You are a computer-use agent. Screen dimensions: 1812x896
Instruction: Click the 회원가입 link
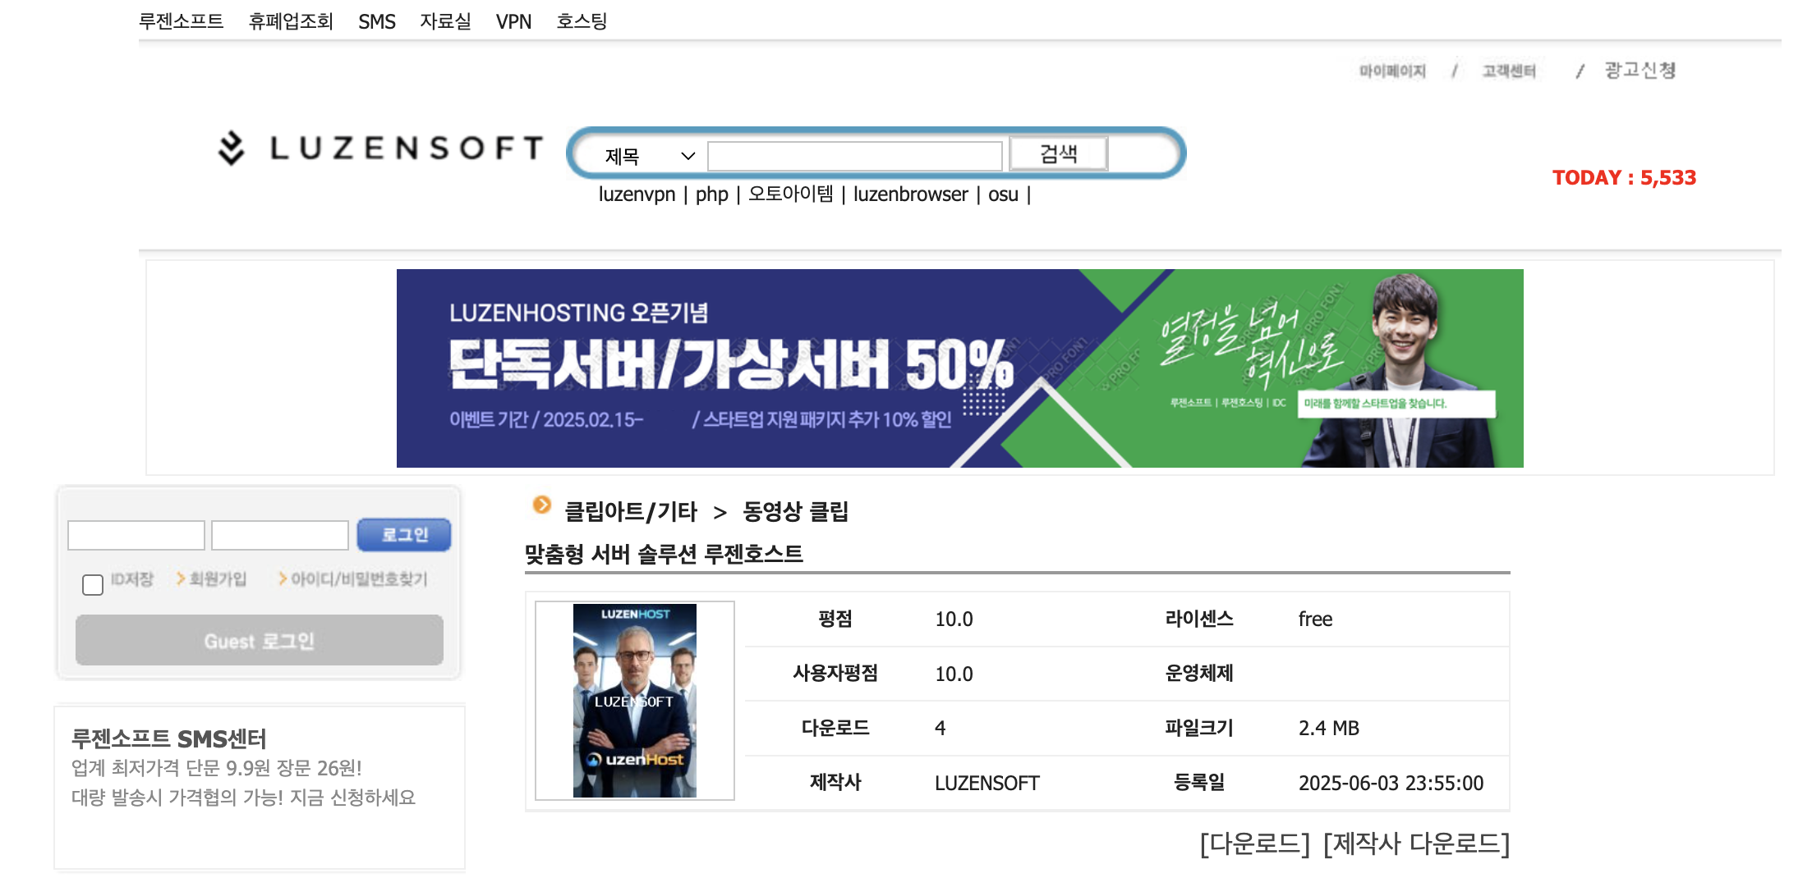click(x=217, y=579)
